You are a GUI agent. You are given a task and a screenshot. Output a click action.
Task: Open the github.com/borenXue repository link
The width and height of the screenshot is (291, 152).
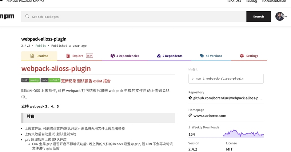pos(227,98)
